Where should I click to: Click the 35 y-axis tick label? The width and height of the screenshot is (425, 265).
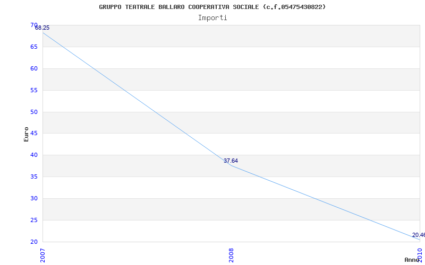34,177
